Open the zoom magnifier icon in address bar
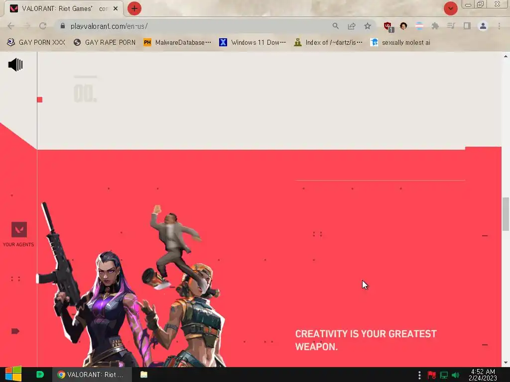Screen dimensions: 510x382 pyautogui.click(x=335, y=26)
